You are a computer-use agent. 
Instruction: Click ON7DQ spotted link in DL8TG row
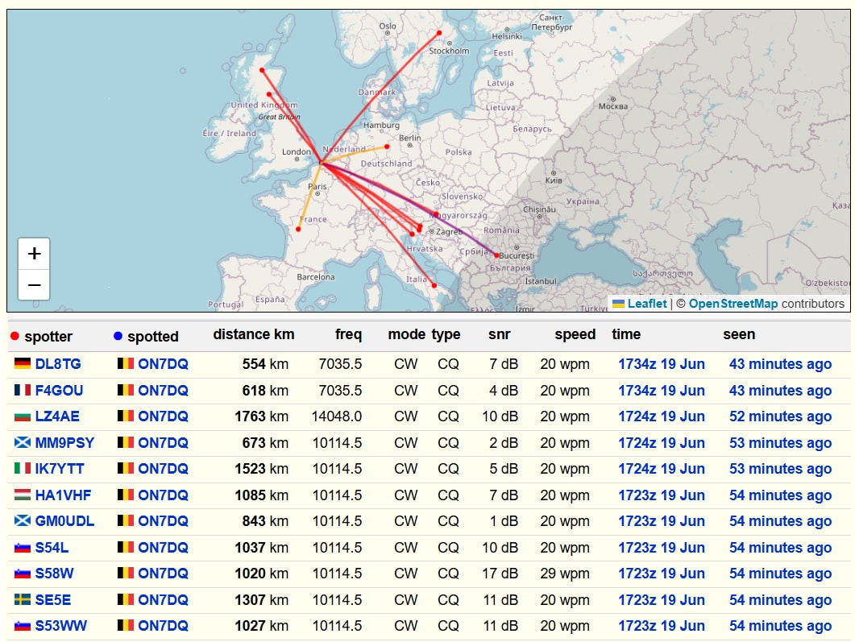163,364
